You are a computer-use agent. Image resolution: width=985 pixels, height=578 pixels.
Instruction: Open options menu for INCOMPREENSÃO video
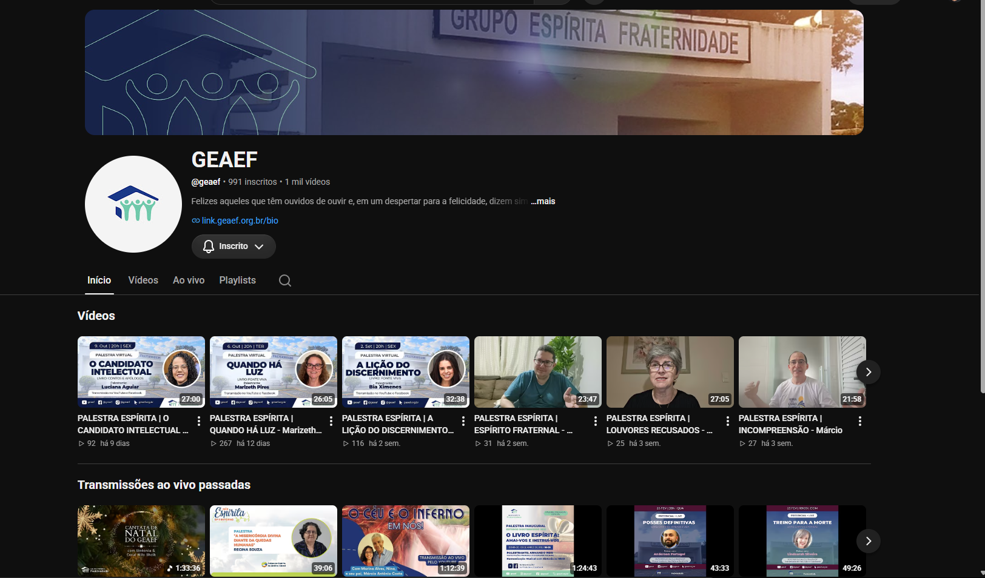click(x=860, y=421)
